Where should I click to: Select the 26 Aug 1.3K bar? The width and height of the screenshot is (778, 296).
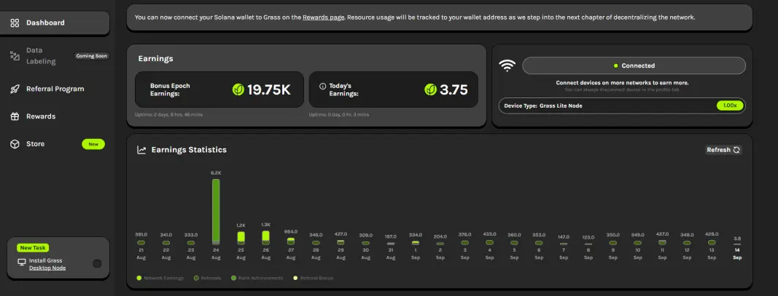point(266,237)
